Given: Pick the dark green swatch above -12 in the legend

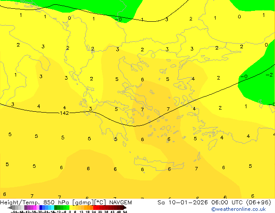Looking at the screenshot, I should [56, 207].
